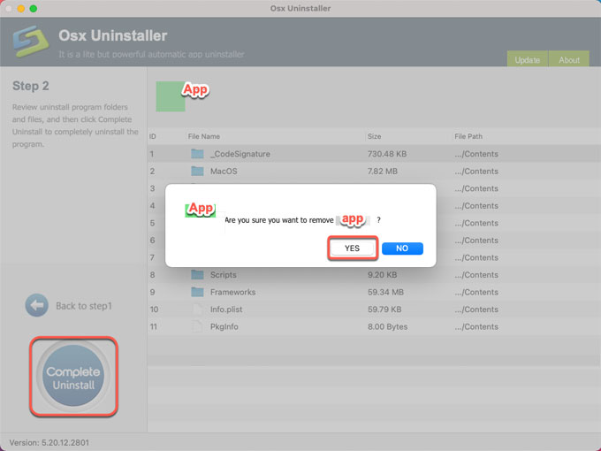The image size is (601, 451).
Task: Click the Version 5.20.12.2801 status text
Action: pyautogui.click(x=49, y=442)
